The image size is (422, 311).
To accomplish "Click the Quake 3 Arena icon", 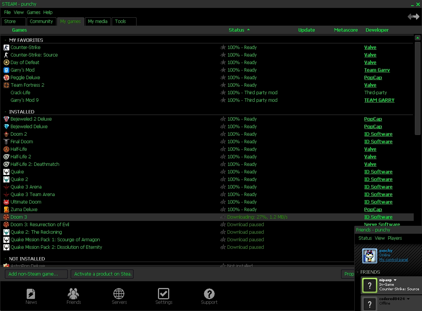I will tap(6, 187).
